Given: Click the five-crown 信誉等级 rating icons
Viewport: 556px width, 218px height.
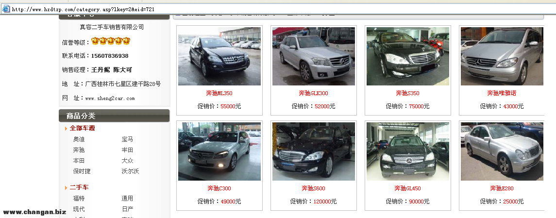Looking at the screenshot, I should coord(111,41).
